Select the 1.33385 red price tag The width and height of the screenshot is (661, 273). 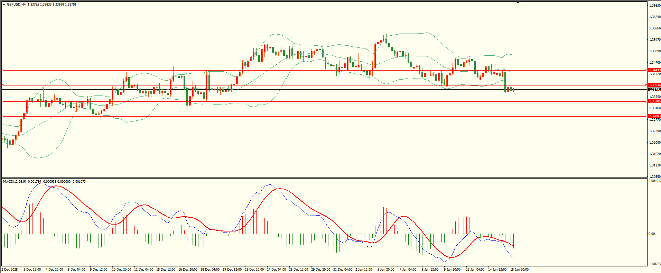pyautogui.click(x=654, y=101)
